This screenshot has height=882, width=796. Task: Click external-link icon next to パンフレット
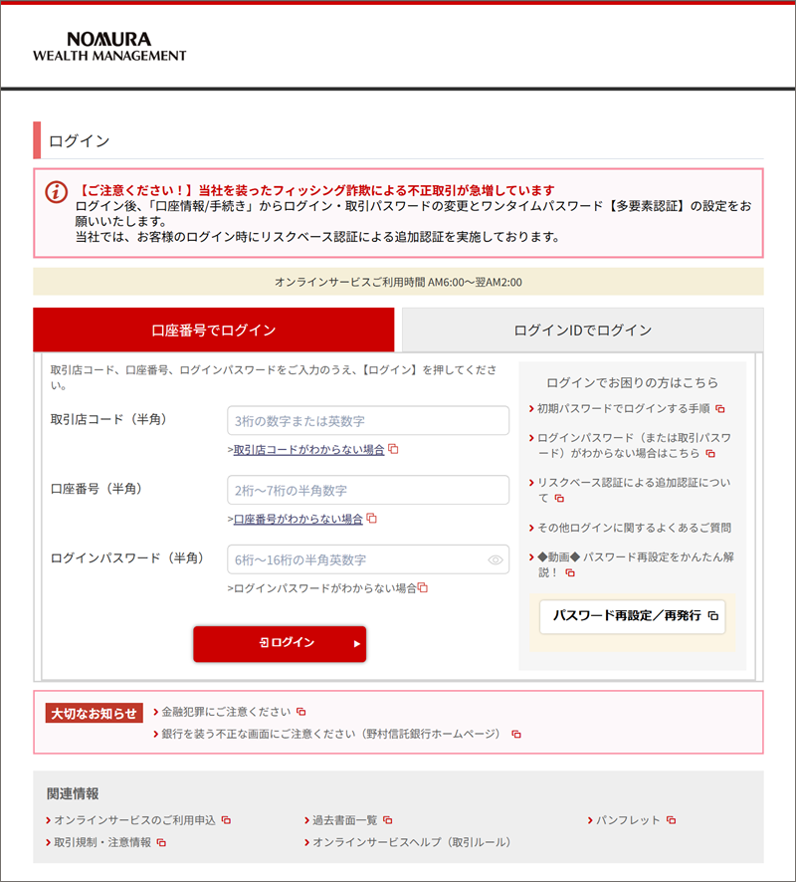pyautogui.click(x=672, y=820)
